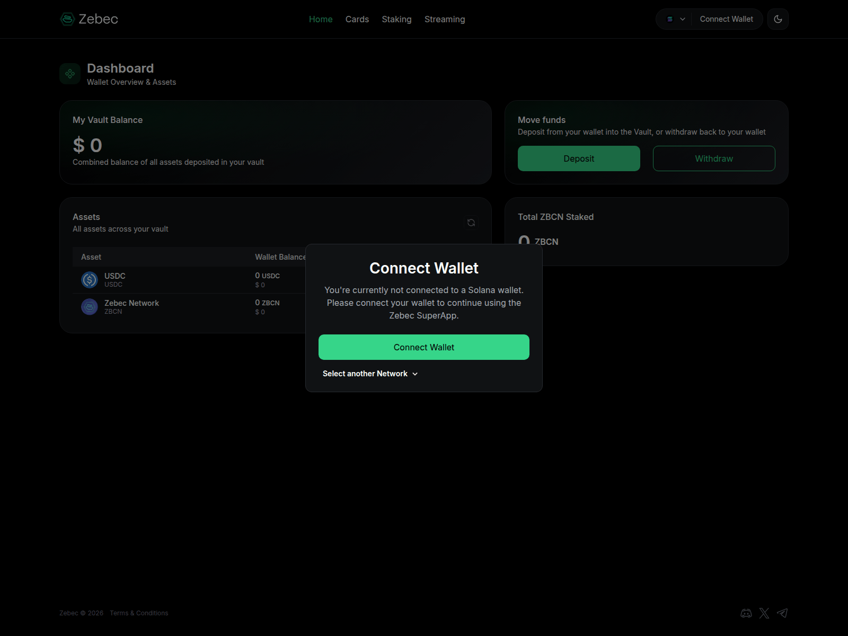The height and width of the screenshot is (636, 848).
Task: Keep Deposit selected in Move funds
Action: (579, 158)
